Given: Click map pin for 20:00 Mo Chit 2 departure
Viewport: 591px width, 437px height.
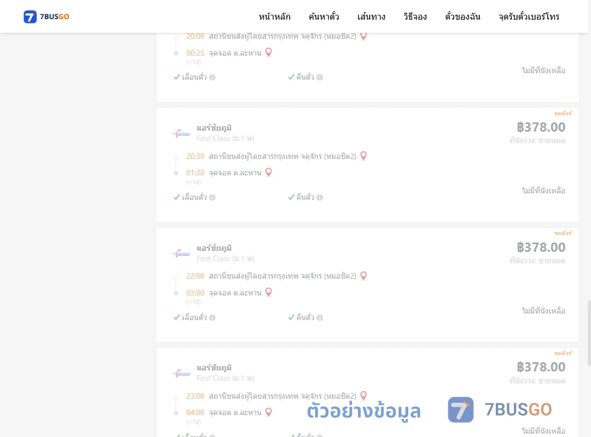Looking at the screenshot, I should [x=363, y=36].
